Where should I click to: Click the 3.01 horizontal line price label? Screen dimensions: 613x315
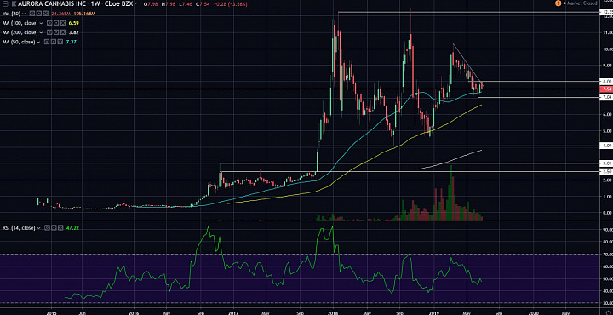point(606,163)
